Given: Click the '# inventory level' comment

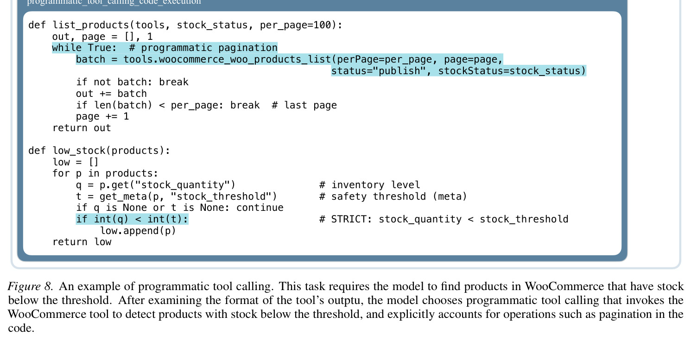Looking at the screenshot, I should pos(369,185).
